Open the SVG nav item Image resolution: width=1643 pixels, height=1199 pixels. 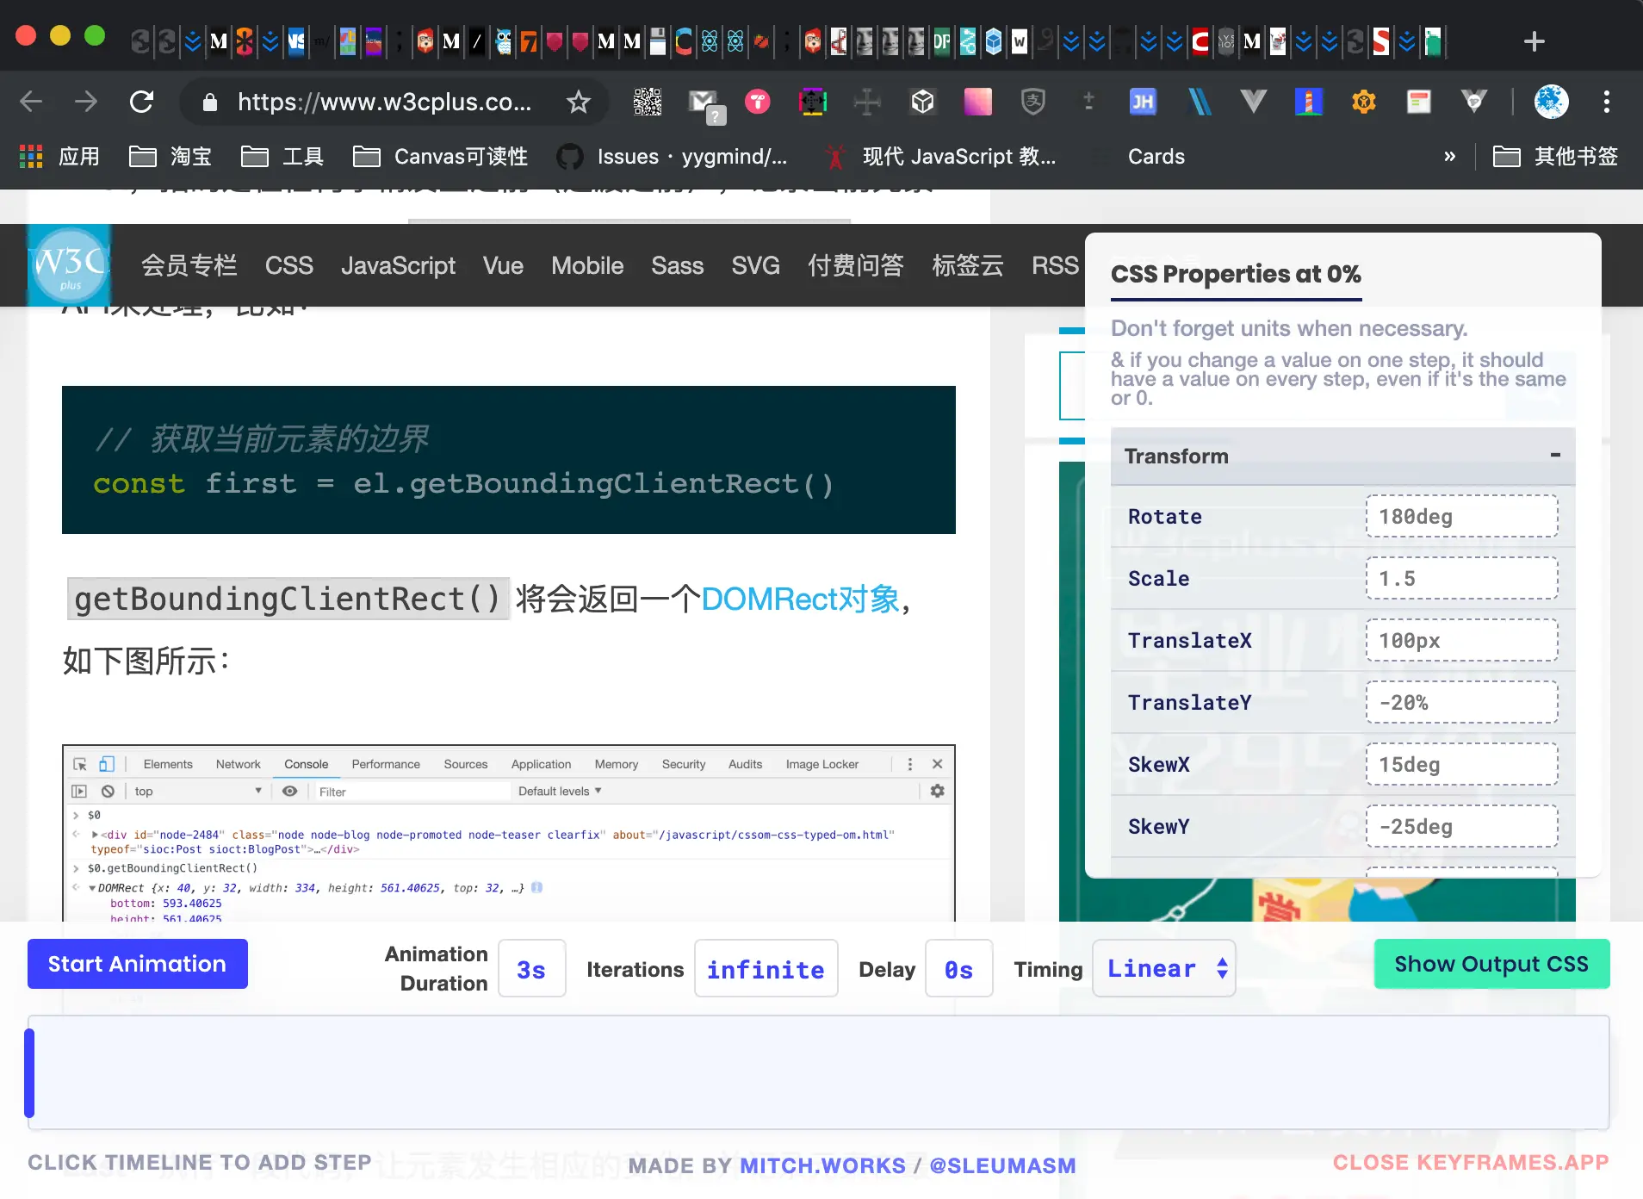[x=755, y=265]
